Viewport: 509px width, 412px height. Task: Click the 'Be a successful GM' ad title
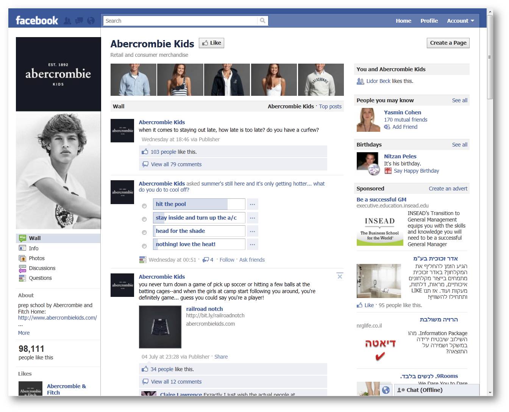click(381, 200)
